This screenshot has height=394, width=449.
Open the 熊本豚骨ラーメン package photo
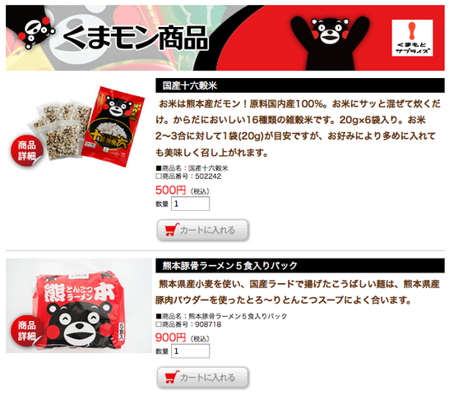pos(79,305)
